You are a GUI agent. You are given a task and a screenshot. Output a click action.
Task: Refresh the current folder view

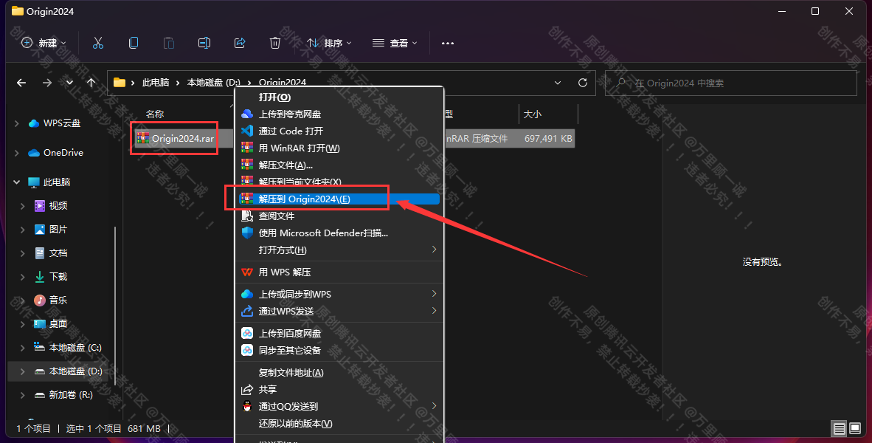point(583,83)
